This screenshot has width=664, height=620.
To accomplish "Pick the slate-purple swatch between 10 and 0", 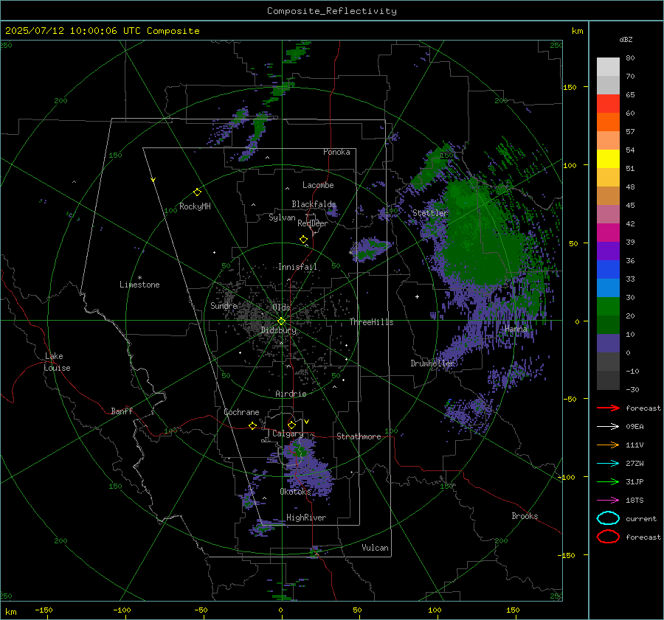I will click(x=608, y=343).
